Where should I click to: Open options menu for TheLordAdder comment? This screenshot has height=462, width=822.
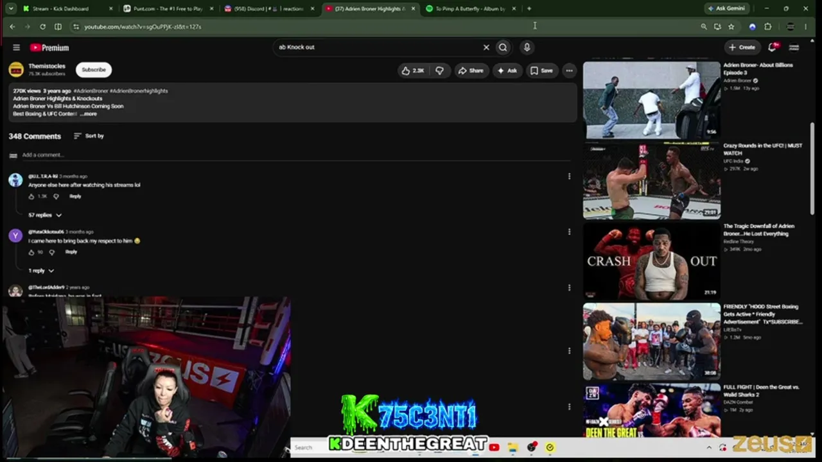(569, 287)
